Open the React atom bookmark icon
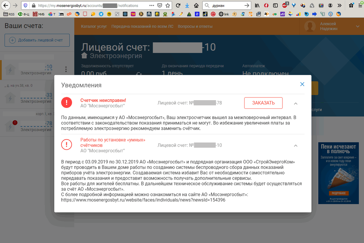The image size is (364, 243). (125, 14)
